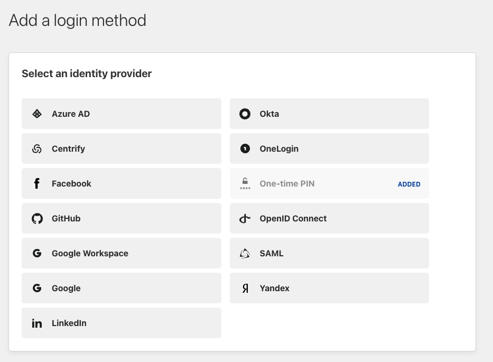Click the Centrify swirl logo icon

37,148
